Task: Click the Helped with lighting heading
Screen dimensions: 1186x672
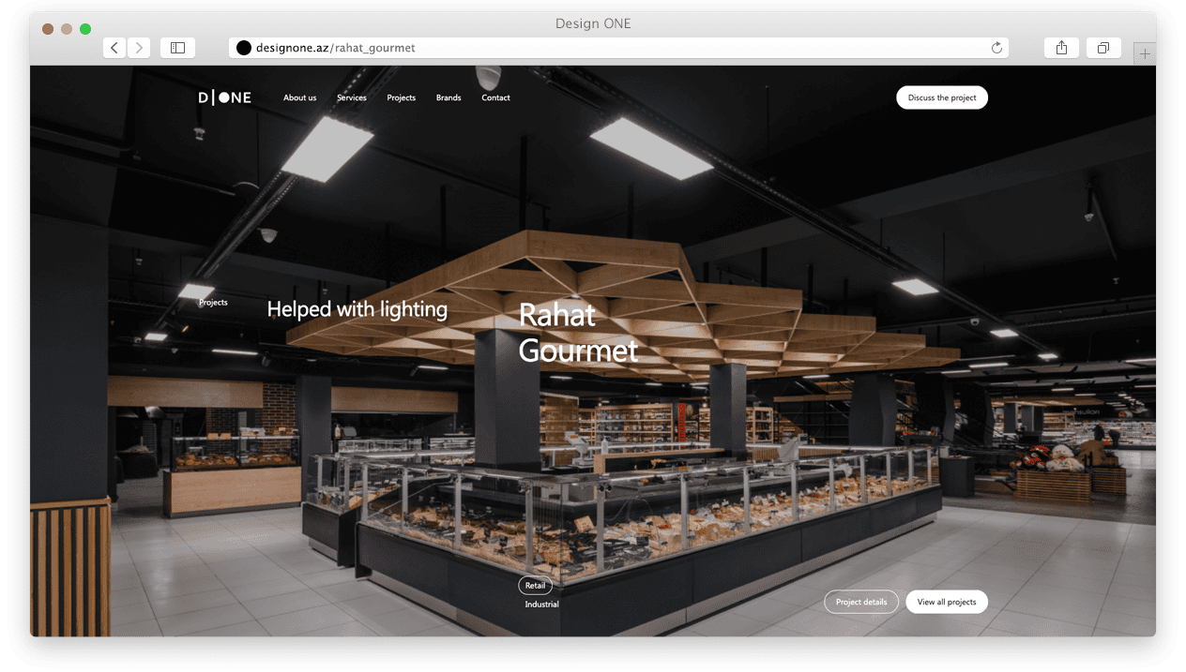Action: 357,309
